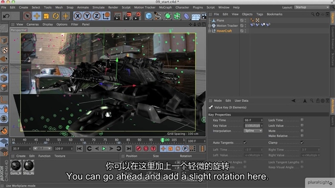
Task: Go to the end of animation
Action: (x=129, y=148)
